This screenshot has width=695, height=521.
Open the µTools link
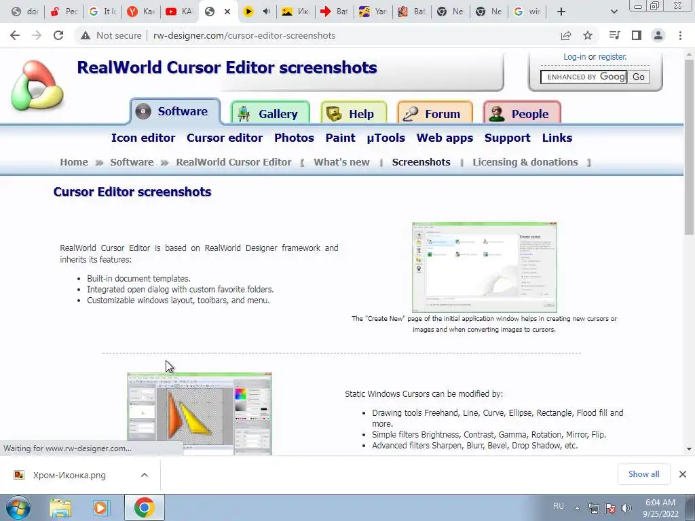[386, 138]
